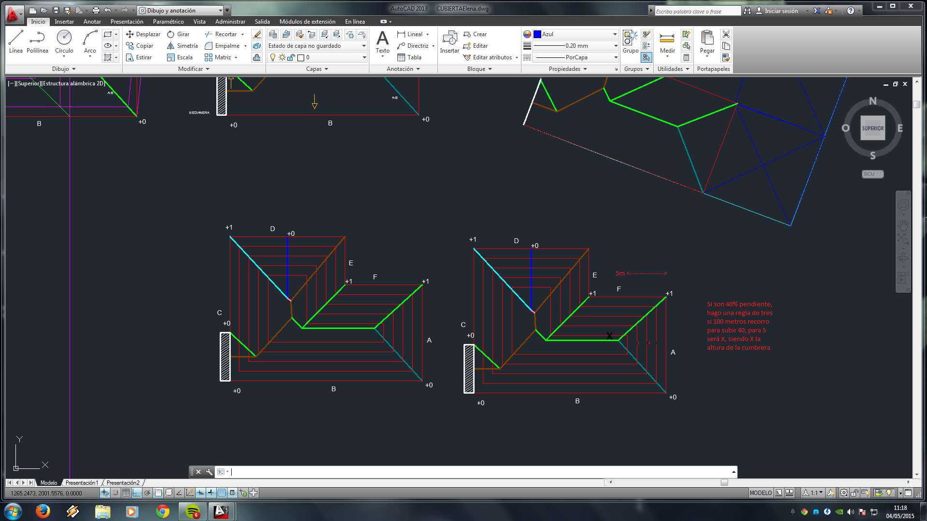Click the SUPERIOR face of ViewCube
This screenshot has height=521, width=927.
pos(872,128)
